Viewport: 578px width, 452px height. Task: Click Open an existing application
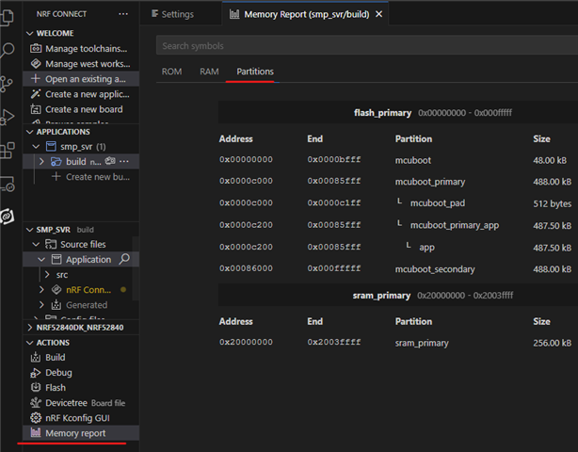coord(81,79)
